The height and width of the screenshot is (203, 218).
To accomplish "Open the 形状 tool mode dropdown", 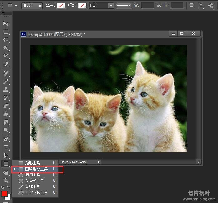I will pyautogui.click(x=32, y=6).
